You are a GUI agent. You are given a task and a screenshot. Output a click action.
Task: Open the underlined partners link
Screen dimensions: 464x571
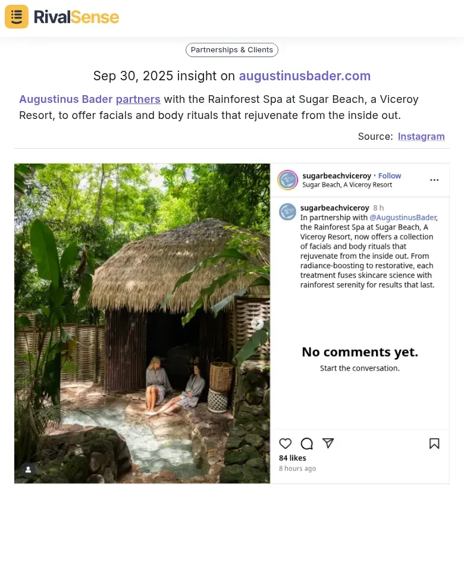pyautogui.click(x=138, y=99)
